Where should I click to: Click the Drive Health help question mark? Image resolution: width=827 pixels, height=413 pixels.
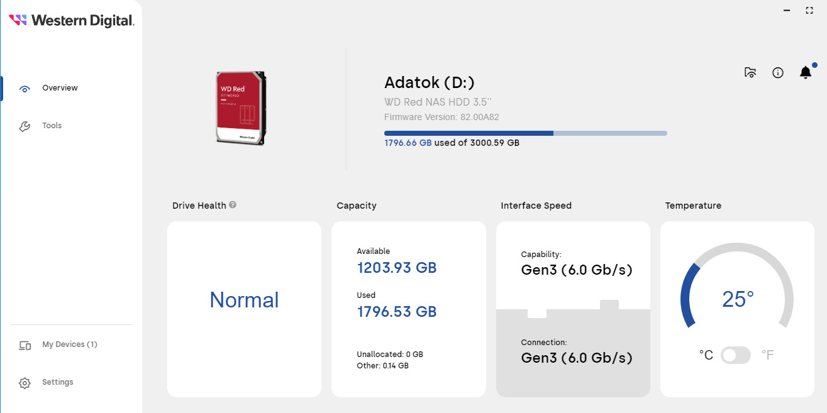coord(233,205)
